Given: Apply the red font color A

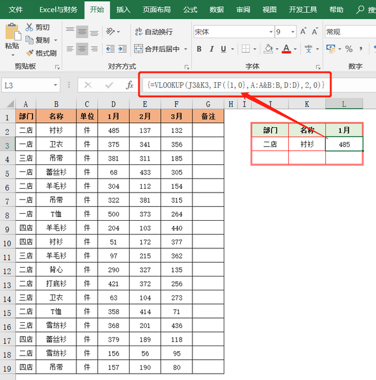Looking at the screenshot, I should [x=286, y=49].
